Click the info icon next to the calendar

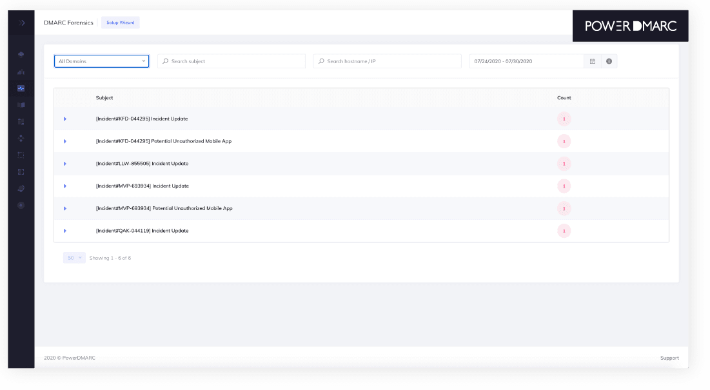tap(609, 61)
